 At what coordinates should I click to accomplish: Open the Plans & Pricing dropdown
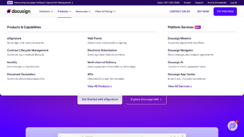(x=105, y=11)
